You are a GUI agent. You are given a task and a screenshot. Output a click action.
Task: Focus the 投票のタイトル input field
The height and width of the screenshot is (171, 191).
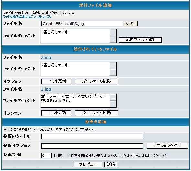click(x=92, y=136)
